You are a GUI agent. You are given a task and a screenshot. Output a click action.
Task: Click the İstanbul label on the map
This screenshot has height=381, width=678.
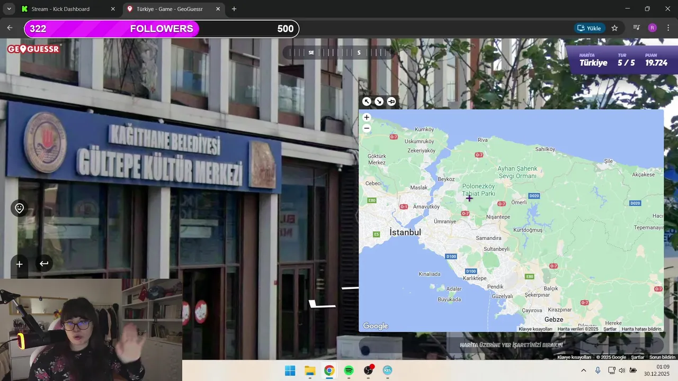(x=405, y=232)
